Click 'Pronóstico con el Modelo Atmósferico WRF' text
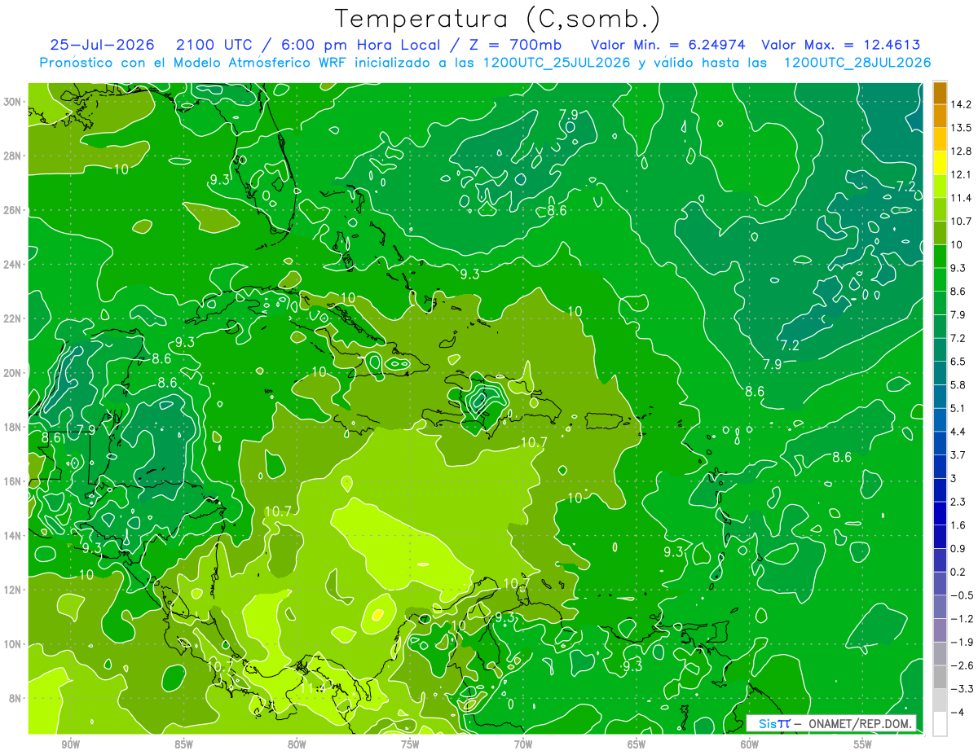This screenshot has height=755, width=978. pyautogui.click(x=194, y=63)
